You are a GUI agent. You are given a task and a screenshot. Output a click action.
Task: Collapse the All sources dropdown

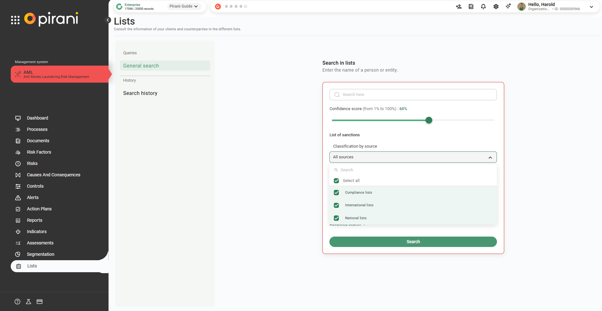490,157
